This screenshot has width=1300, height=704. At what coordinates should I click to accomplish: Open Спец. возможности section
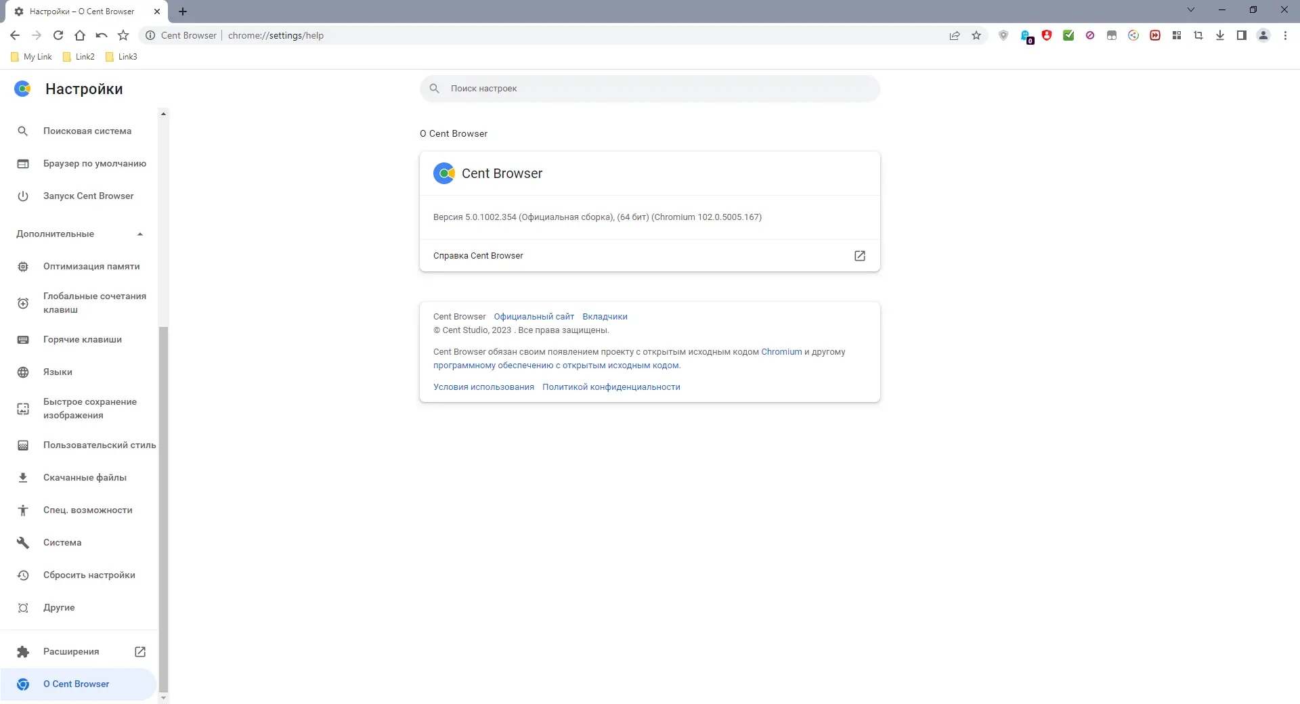tap(79, 510)
